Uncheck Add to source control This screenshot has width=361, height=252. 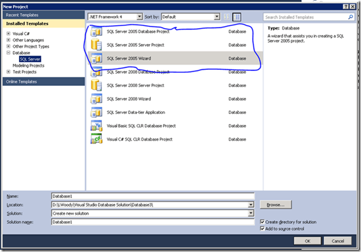pos(262,228)
